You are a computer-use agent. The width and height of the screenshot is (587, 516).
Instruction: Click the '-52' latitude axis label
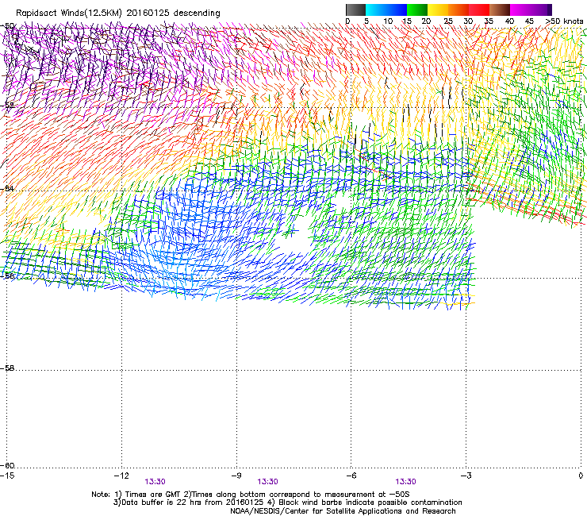(7, 106)
